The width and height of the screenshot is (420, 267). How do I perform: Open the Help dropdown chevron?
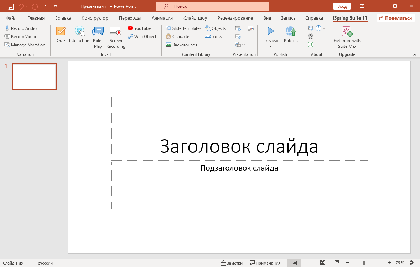323,28
